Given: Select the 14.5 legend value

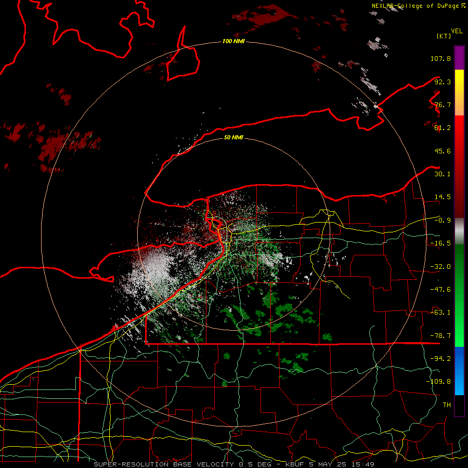Looking at the screenshot, I should pyautogui.click(x=443, y=197).
